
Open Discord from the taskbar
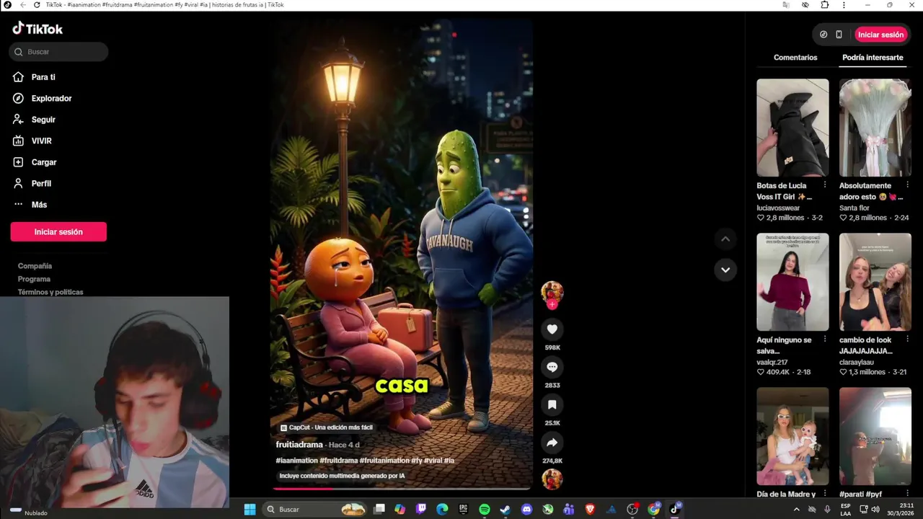[x=527, y=509]
